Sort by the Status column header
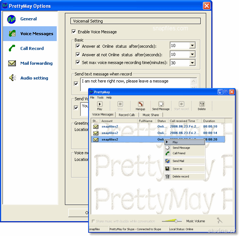This screenshot has width=239, height=236. coord(162,121)
